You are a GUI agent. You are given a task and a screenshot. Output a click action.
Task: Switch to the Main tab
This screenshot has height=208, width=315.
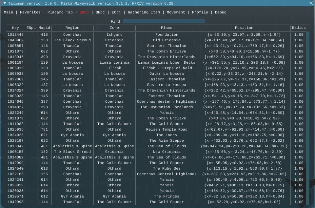coord(9,12)
